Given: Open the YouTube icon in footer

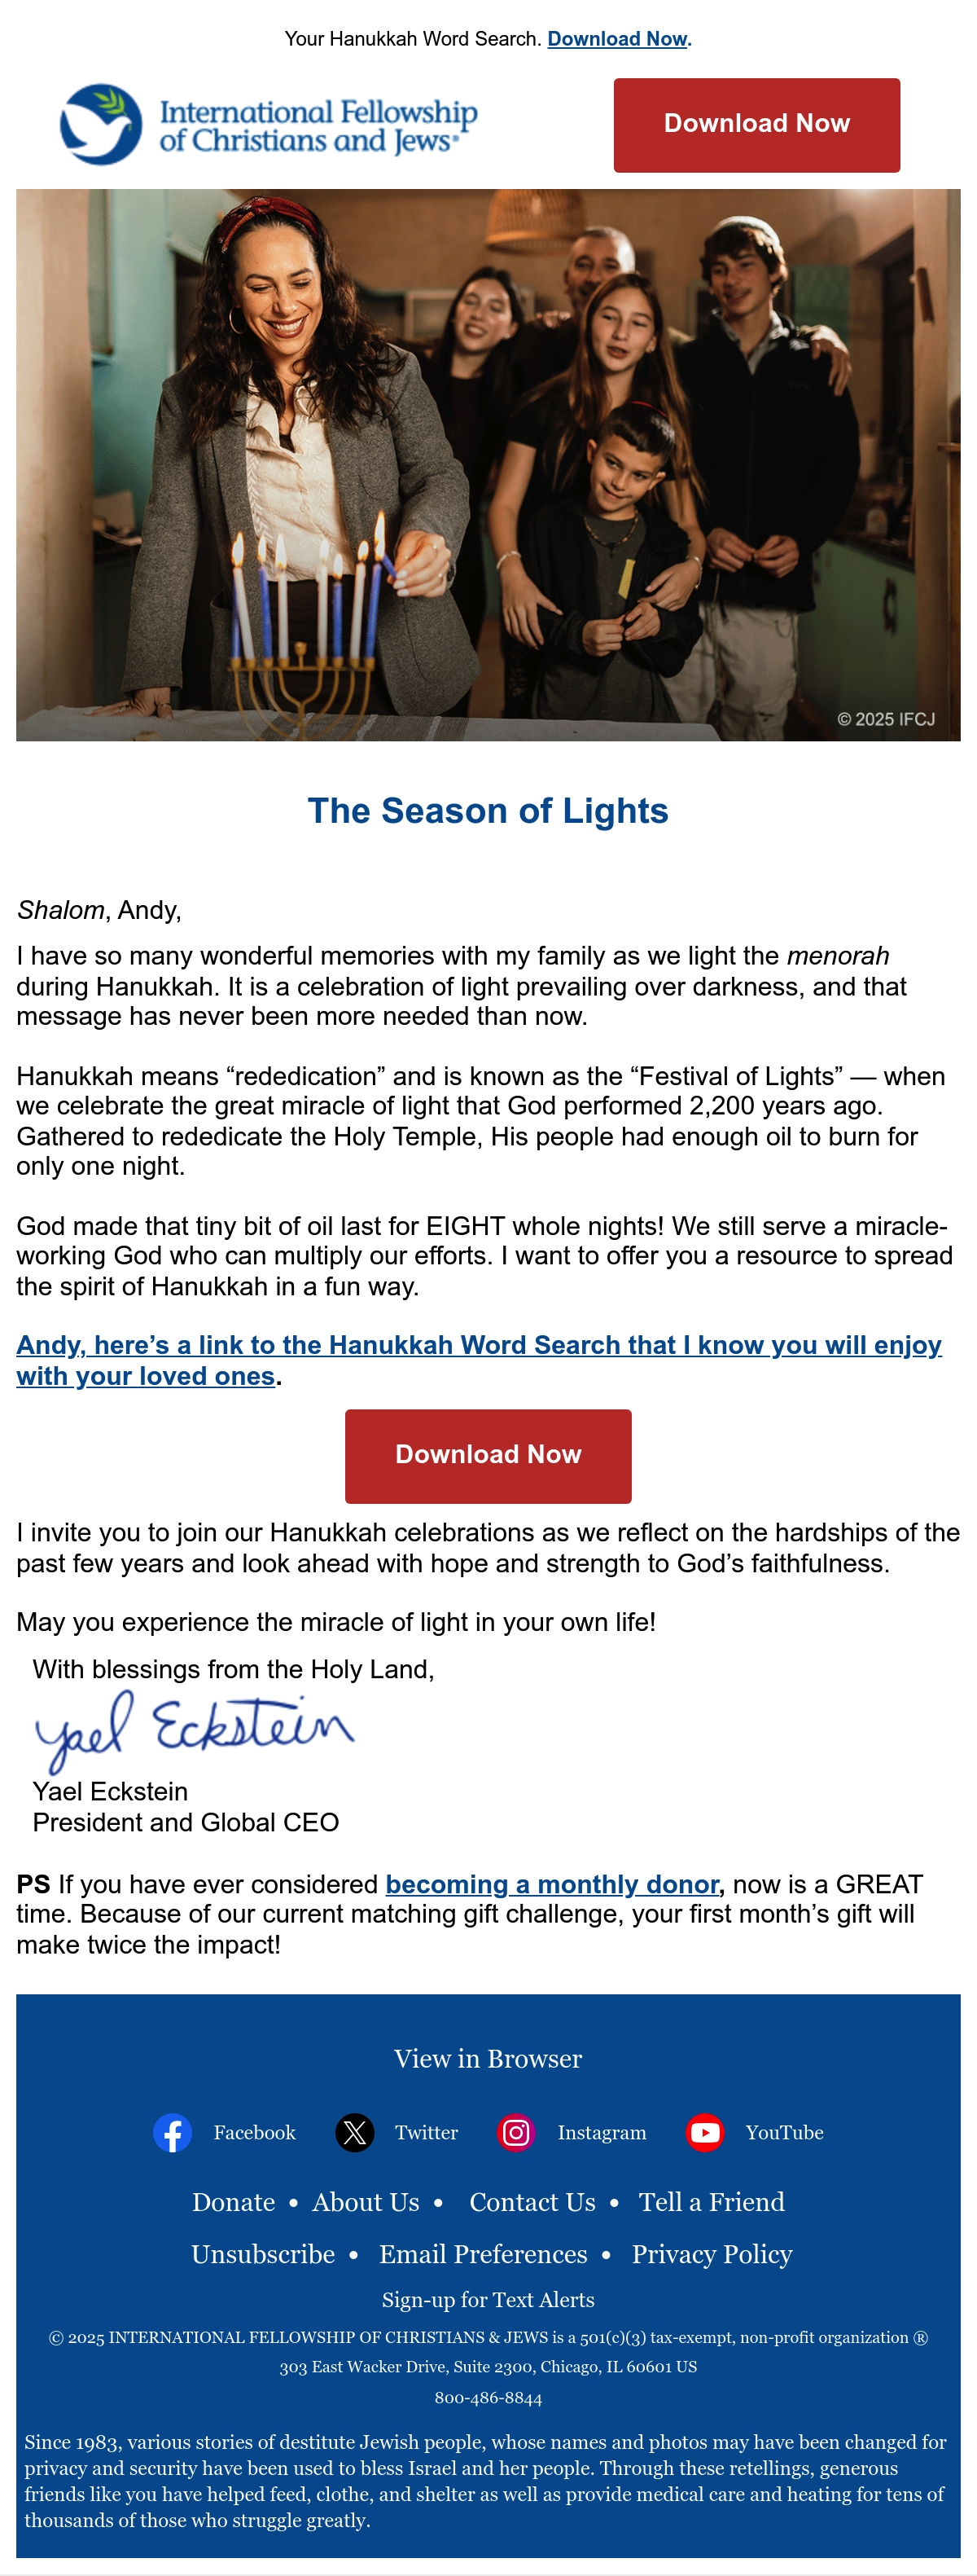Looking at the screenshot, I should click(704, 2132).
